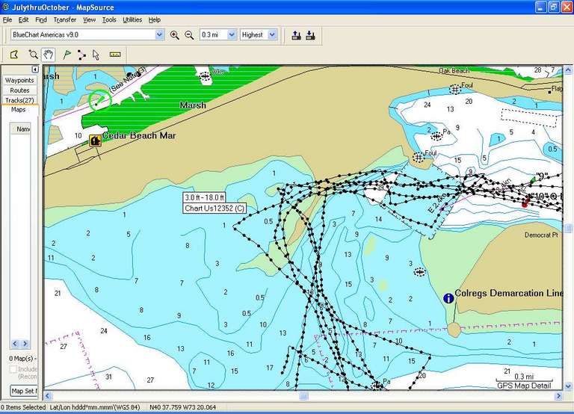Screen dimensions: 574x414
Task: Select the Zoom tool with magnifier
Action: 33,55
